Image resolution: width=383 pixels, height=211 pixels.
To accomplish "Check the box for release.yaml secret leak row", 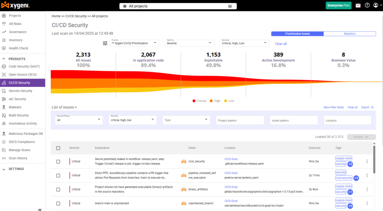I will pos(58,161).
